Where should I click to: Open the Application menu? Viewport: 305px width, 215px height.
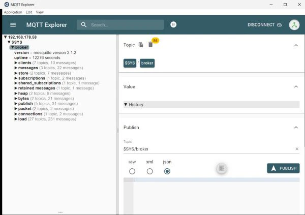coord(13,12)
